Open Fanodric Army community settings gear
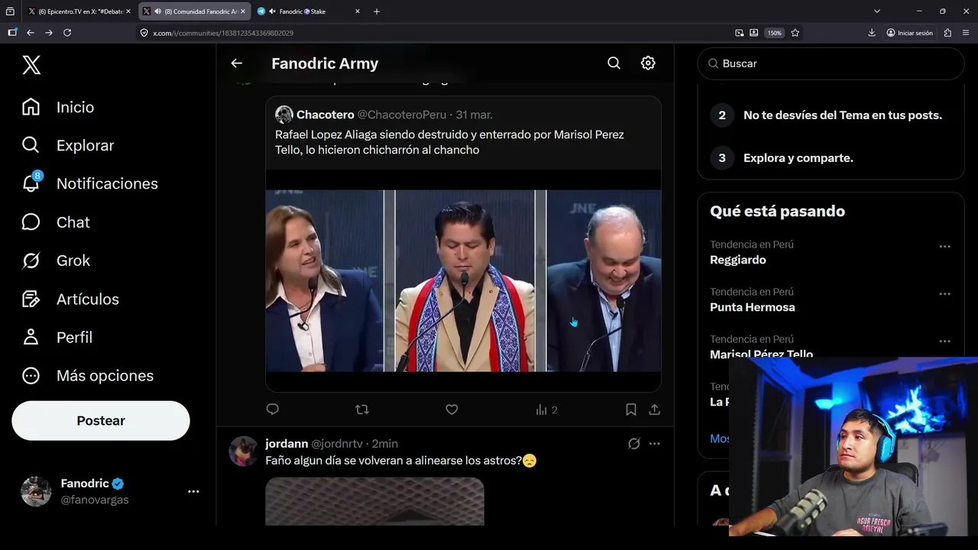Screen dimensions: 978x550 648,63
